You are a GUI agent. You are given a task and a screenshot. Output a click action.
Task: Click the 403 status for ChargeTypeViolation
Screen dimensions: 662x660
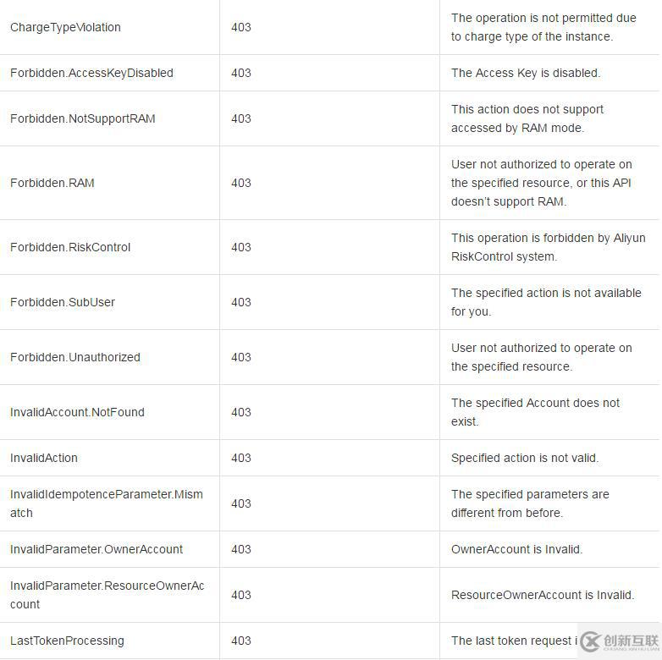(x=241, y=27)
